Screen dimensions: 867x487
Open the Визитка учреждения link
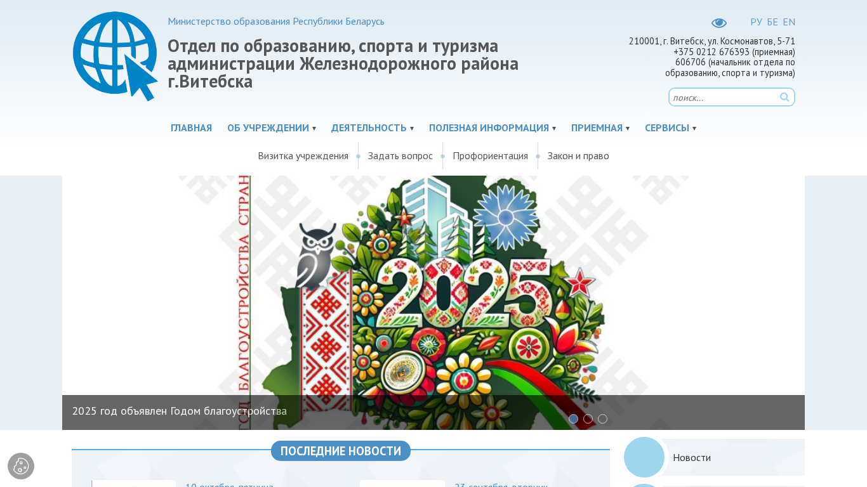[x=303, y=156]
